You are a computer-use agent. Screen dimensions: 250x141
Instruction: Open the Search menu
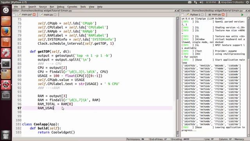coord(32,7)
